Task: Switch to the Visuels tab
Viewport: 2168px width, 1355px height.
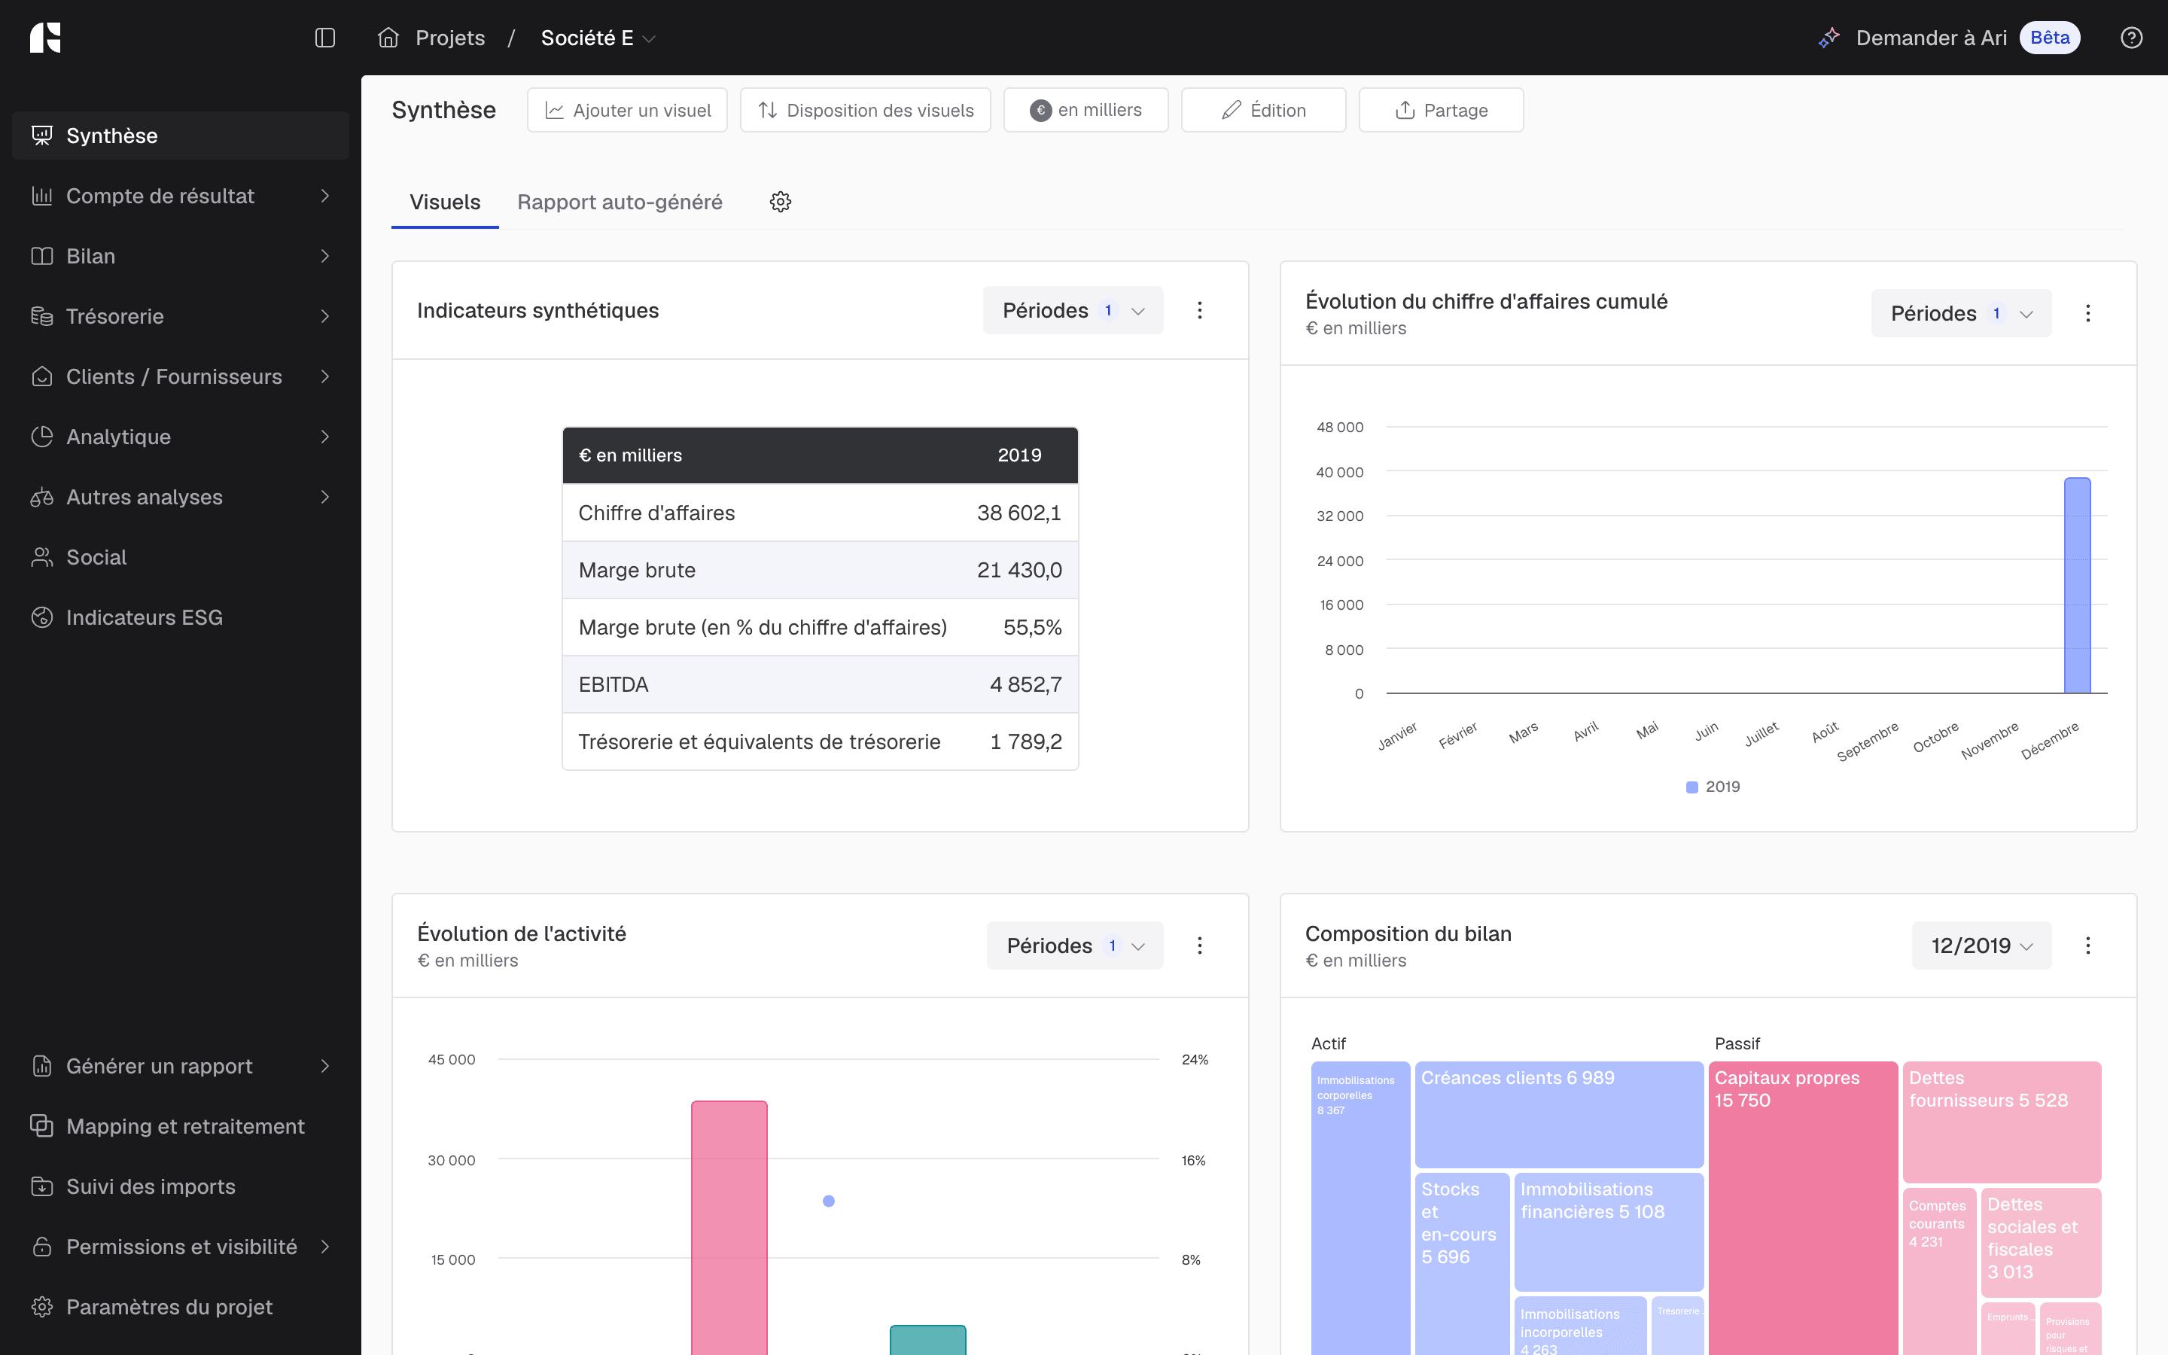Action: (445, 202)
